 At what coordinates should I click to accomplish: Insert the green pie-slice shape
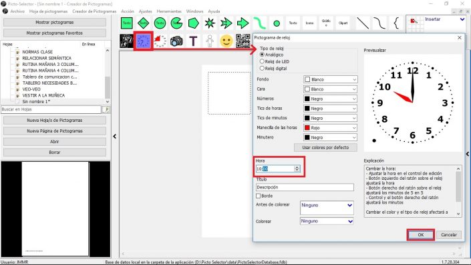tap(176, 23)
